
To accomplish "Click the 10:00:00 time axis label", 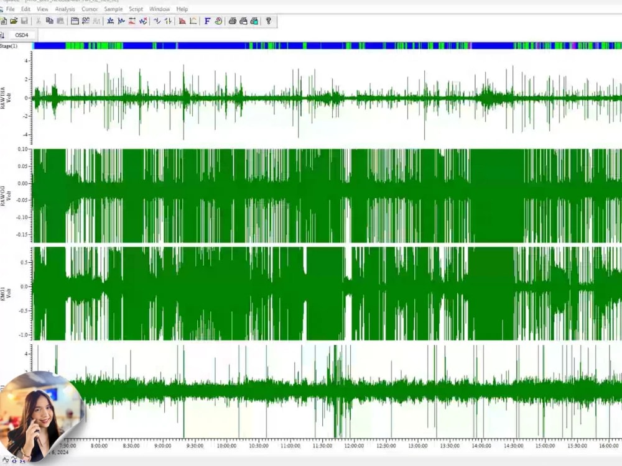I will coord(226,445).
